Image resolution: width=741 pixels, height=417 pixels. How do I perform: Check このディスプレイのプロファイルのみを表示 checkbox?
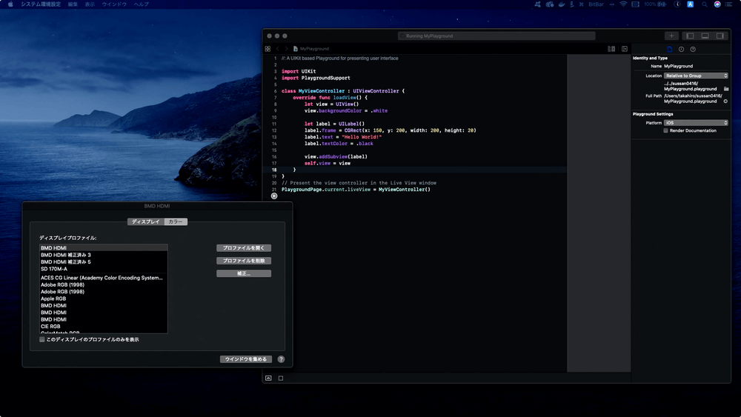coord(42,339)
